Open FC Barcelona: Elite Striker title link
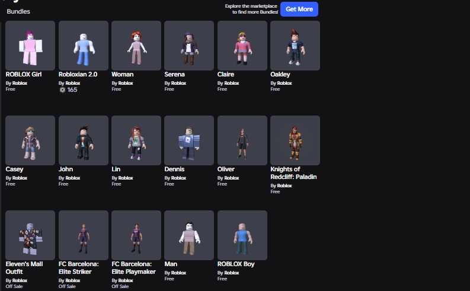The width and height of the screenshot is (470, 291). 79,268
